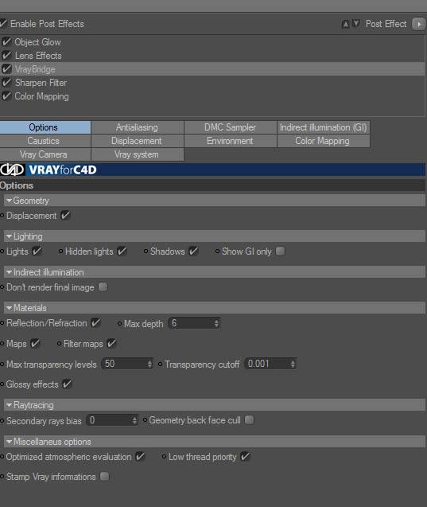Select the Color Mapping list entry

tap(212, 96)
